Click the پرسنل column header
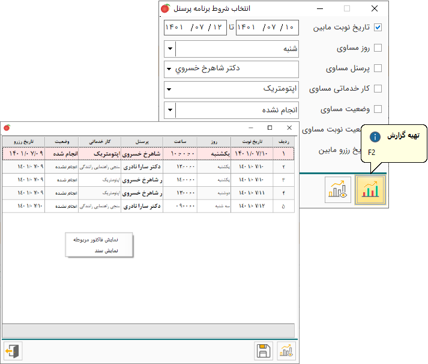Viewport: 428px width, 364px height. (x=143, y=141)
